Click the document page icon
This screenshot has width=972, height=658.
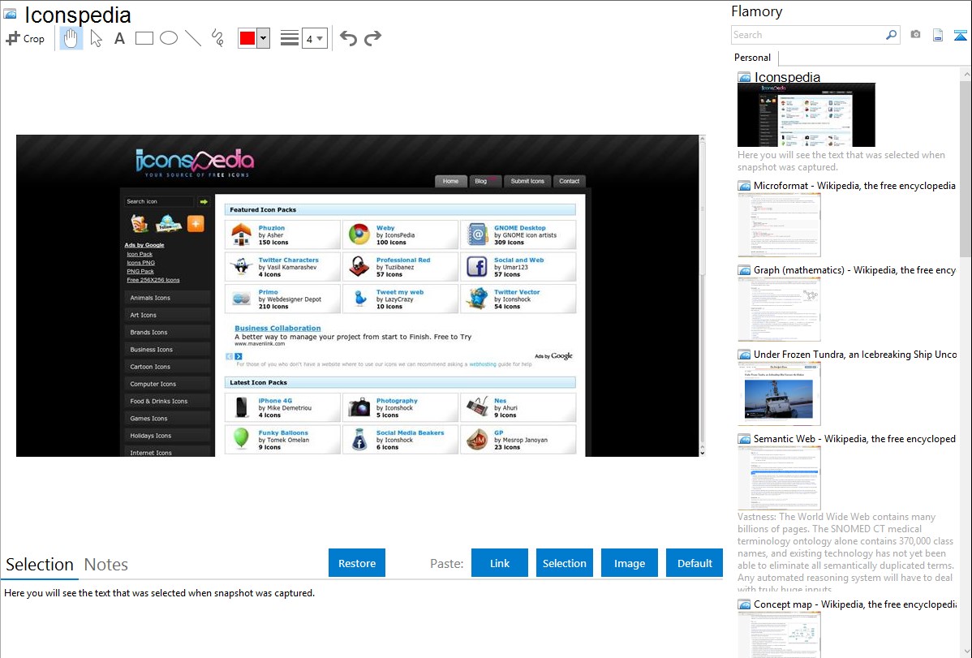click(938, 35)
